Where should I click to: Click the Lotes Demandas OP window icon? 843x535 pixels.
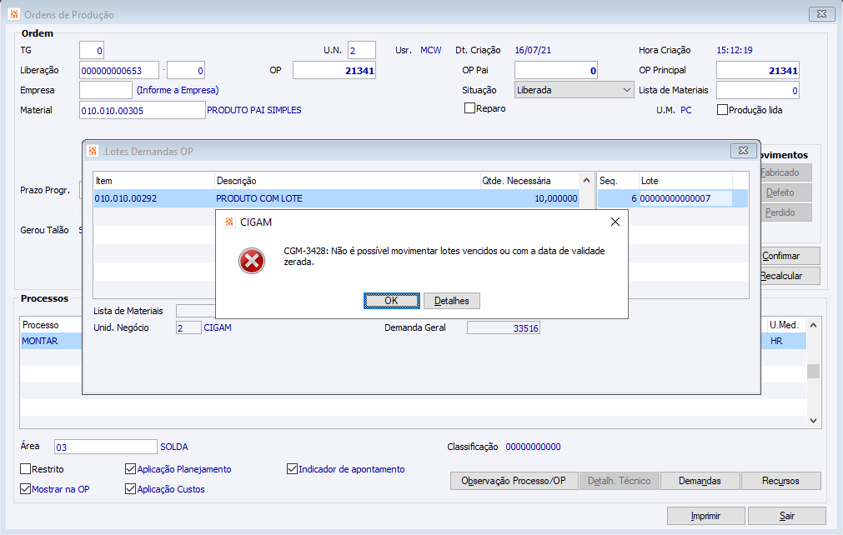(x=93, y=152)
